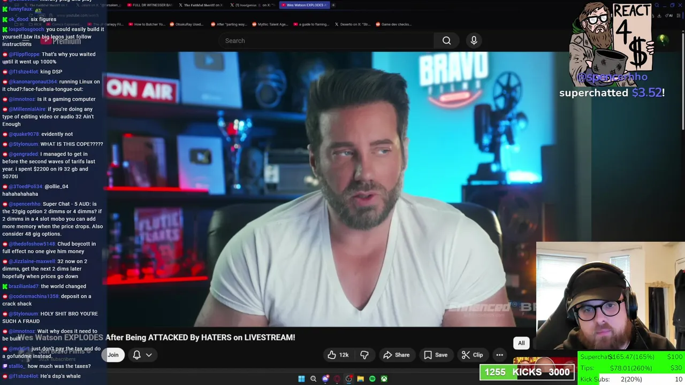Expand the notification bell dropdown chevron
Image resolution: width=685 pixels, height=385 pixels.
coord(149,355)
